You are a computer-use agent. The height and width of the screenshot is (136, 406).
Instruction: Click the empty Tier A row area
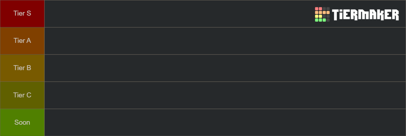[225, 41]
